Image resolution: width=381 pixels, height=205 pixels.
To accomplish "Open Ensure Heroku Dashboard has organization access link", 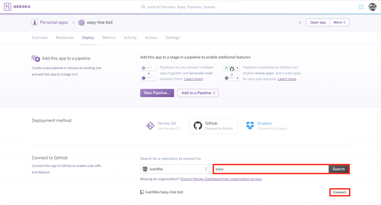I will 221,179.
